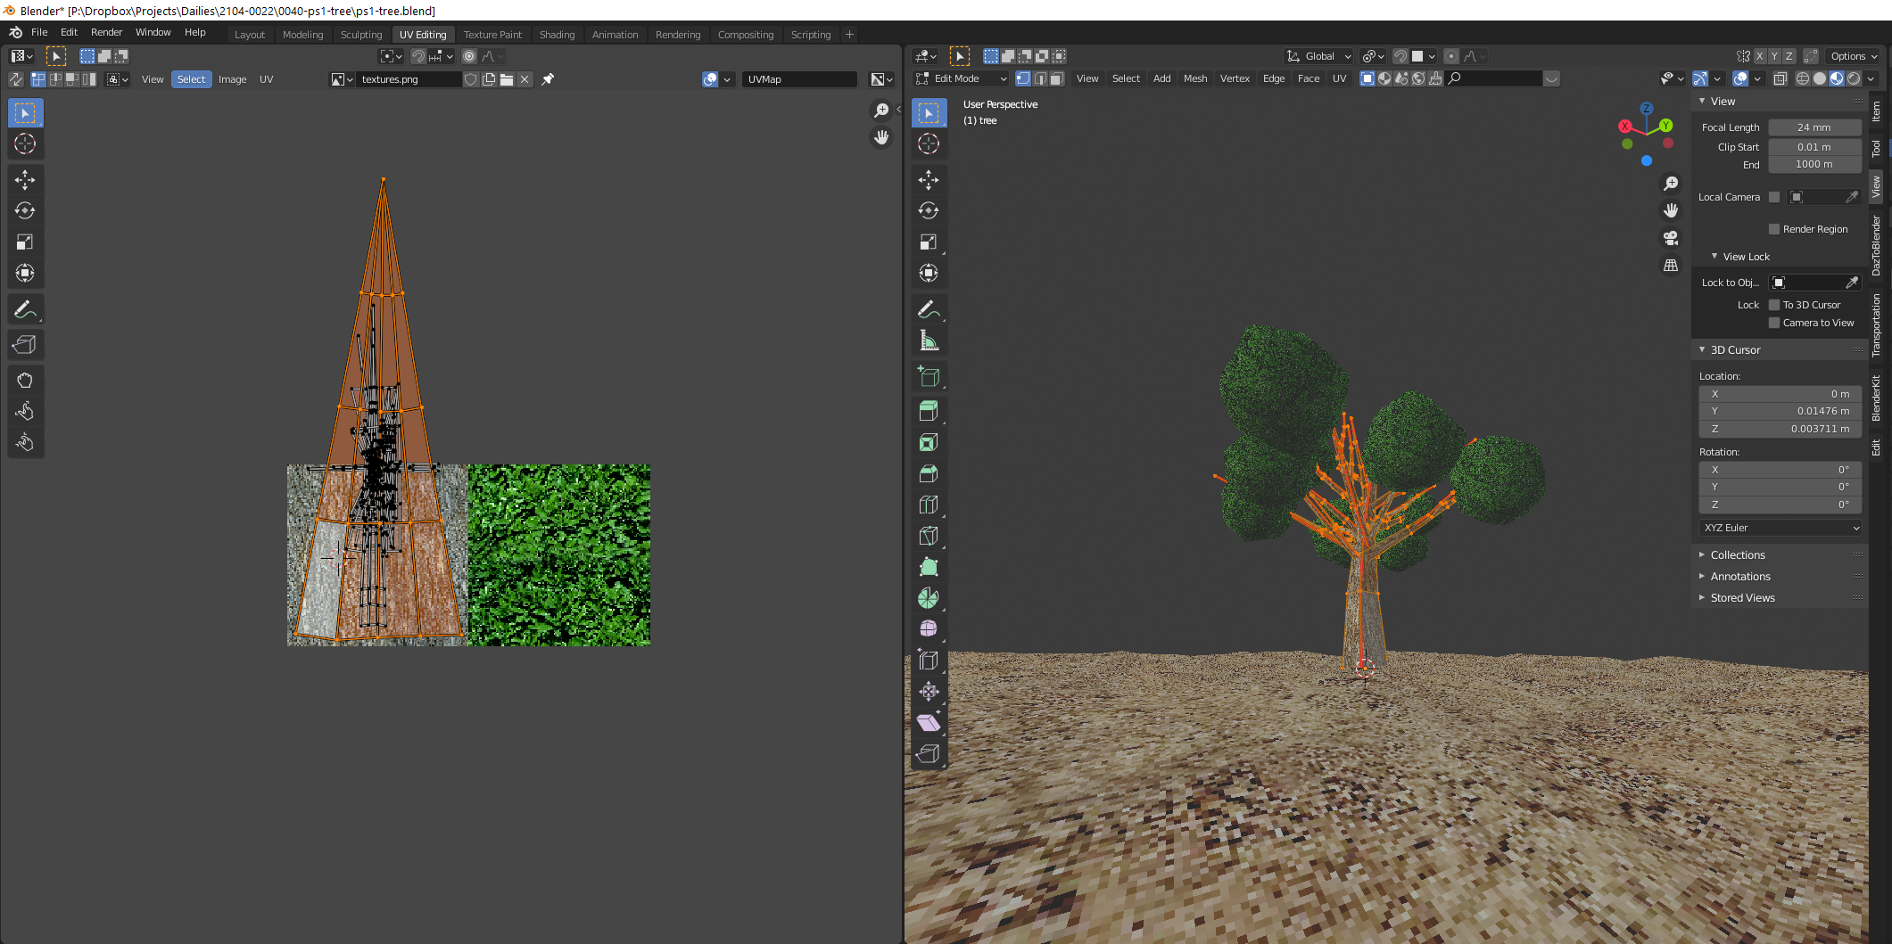This screenshot has width=1892, height=944.
Task: Click the UVMap name field
Action: click(x=798, y=79)
